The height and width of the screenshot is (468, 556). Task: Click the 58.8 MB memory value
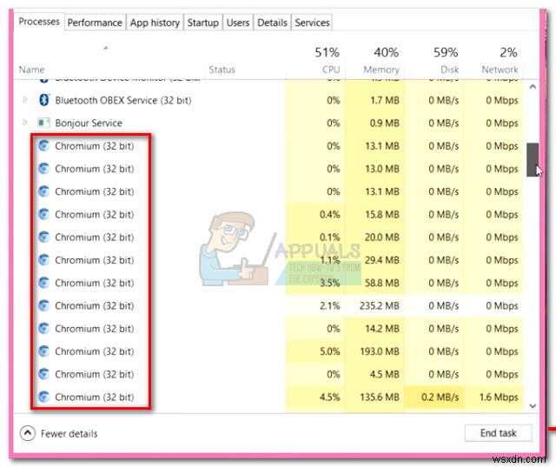[382, 283]
